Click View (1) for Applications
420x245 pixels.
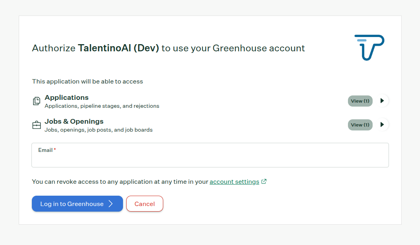click(x=360, y=101)
